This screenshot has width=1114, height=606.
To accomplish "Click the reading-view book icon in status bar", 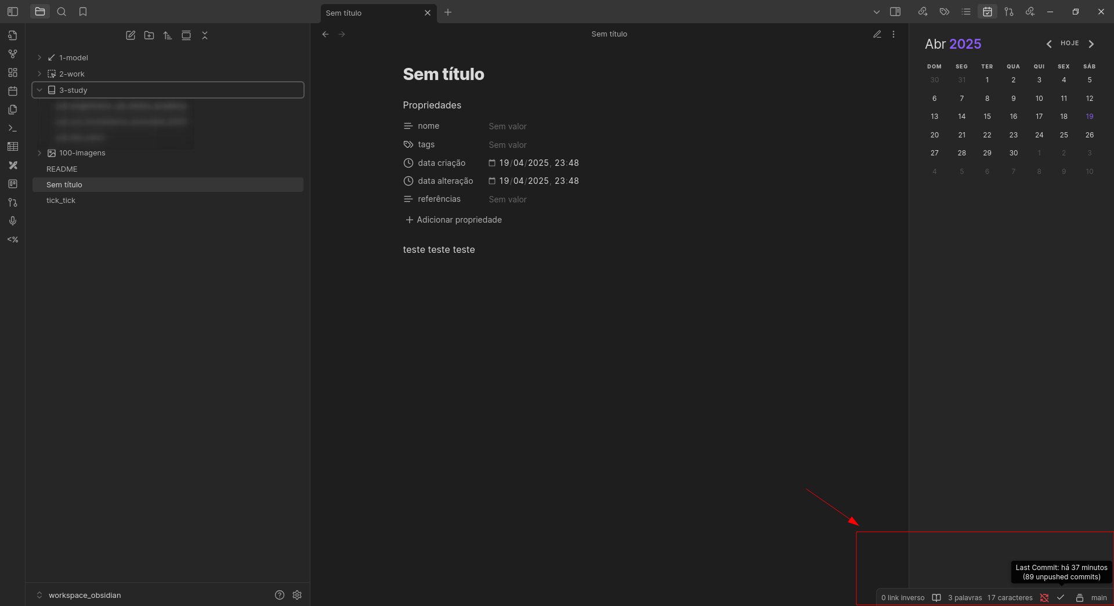I will 936,598.
